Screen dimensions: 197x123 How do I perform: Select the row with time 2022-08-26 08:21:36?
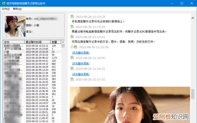tap(32, 73)
